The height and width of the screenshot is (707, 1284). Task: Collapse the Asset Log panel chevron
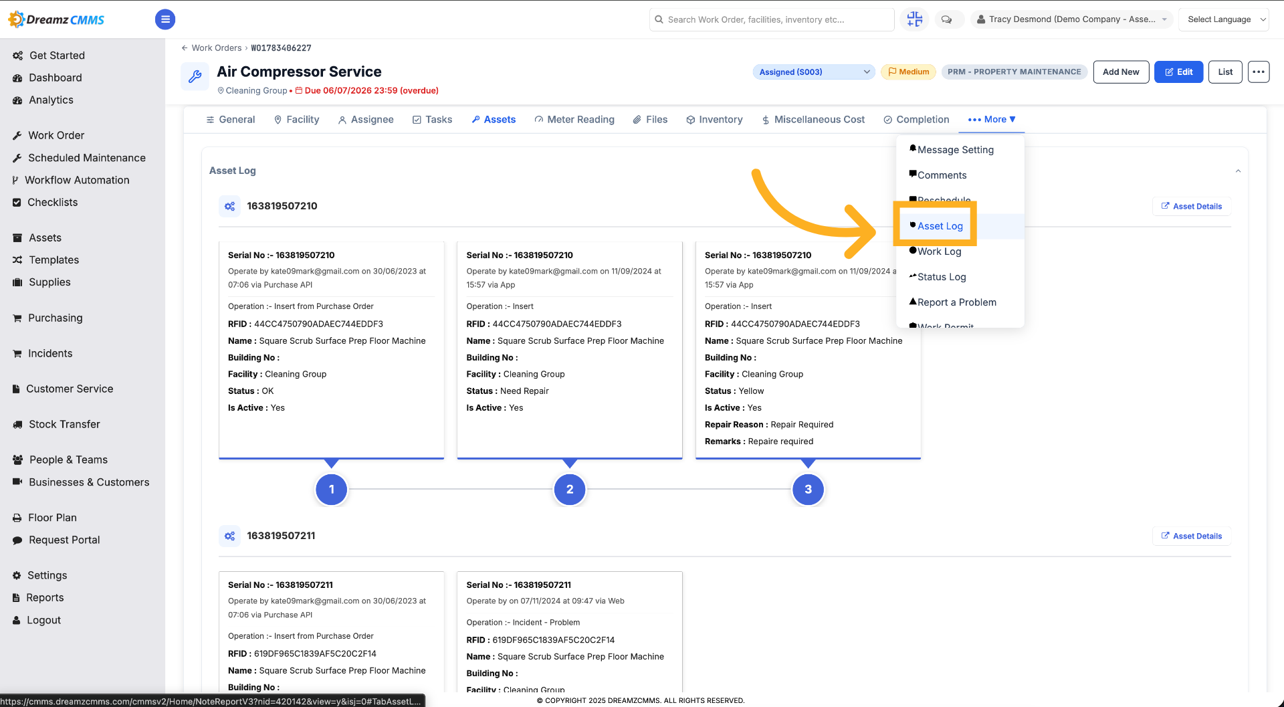1238,171
